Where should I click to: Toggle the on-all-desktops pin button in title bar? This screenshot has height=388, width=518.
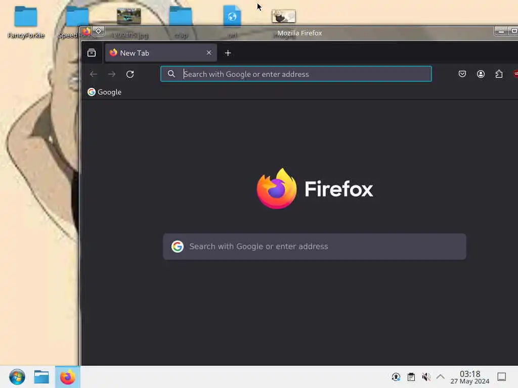(99, 31)
